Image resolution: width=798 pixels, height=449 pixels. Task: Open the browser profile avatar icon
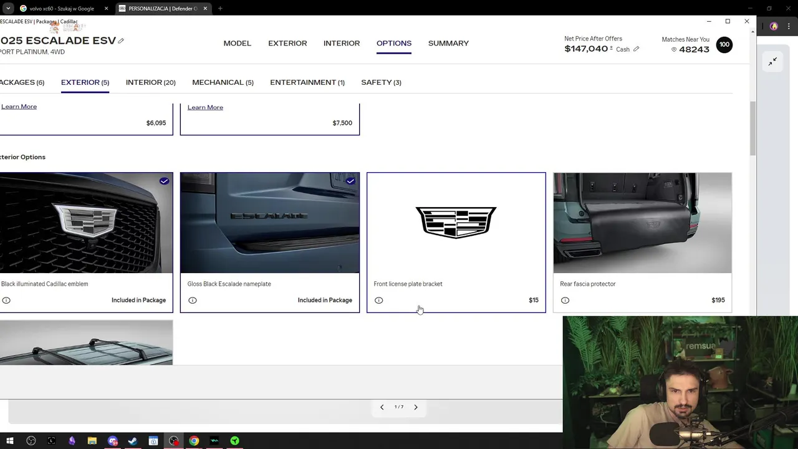click(774, 27)
